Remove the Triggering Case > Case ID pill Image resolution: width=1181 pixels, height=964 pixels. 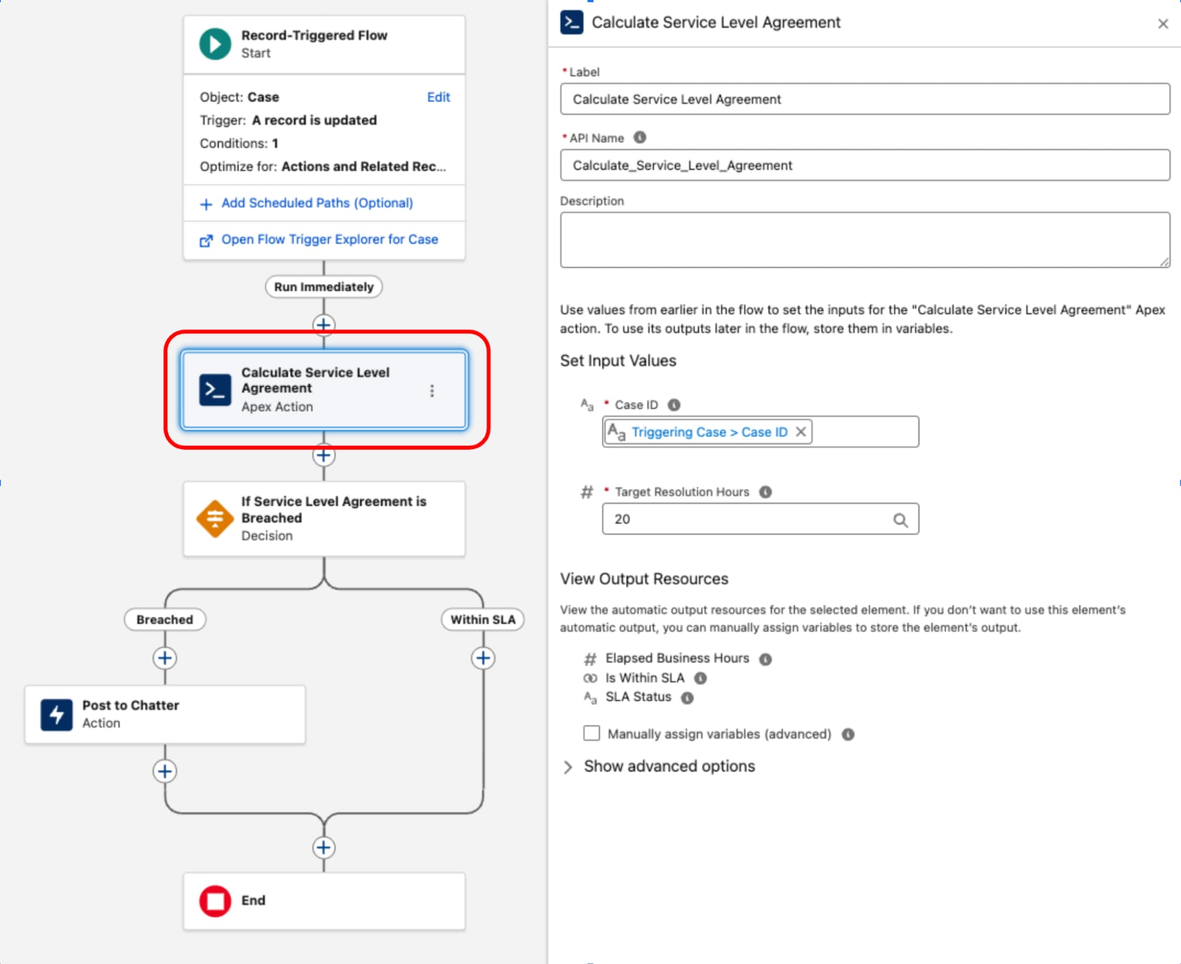click(x=801, y=432)
